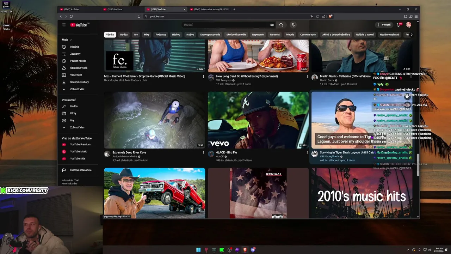Viewport: 451px width, 254px height.
Task: Open YouTube Kids sidebar link
Action: pyautogui.click(x=77, y=159)
